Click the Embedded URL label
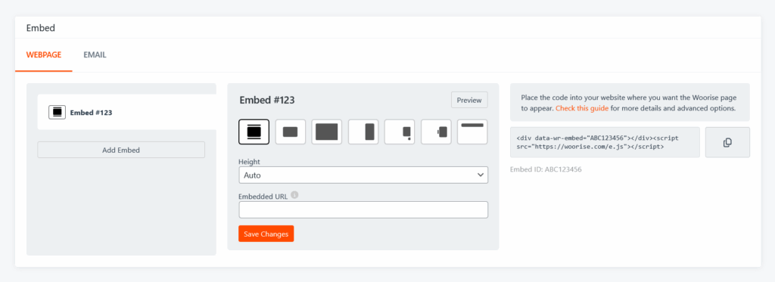Image resolution: width=775 pixels, height=282 pixels. point(263,196)
